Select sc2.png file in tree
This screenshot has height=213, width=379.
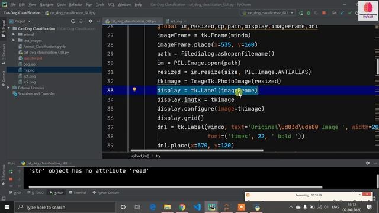pos(30,82)
